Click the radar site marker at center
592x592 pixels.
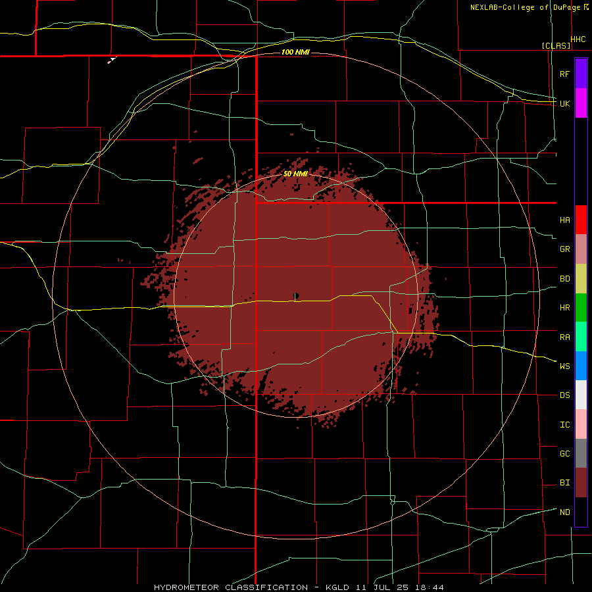point(296,295)
